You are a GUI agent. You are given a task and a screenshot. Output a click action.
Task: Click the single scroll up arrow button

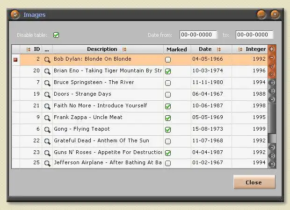pyautogui.click(x=272, y=99)
